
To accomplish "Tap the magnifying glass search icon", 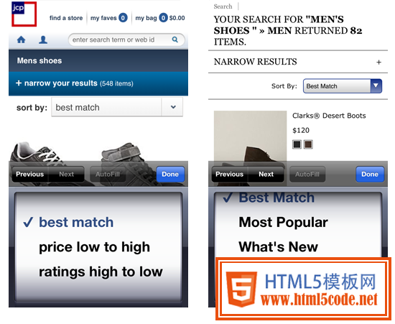I will (x=175, y=40).
